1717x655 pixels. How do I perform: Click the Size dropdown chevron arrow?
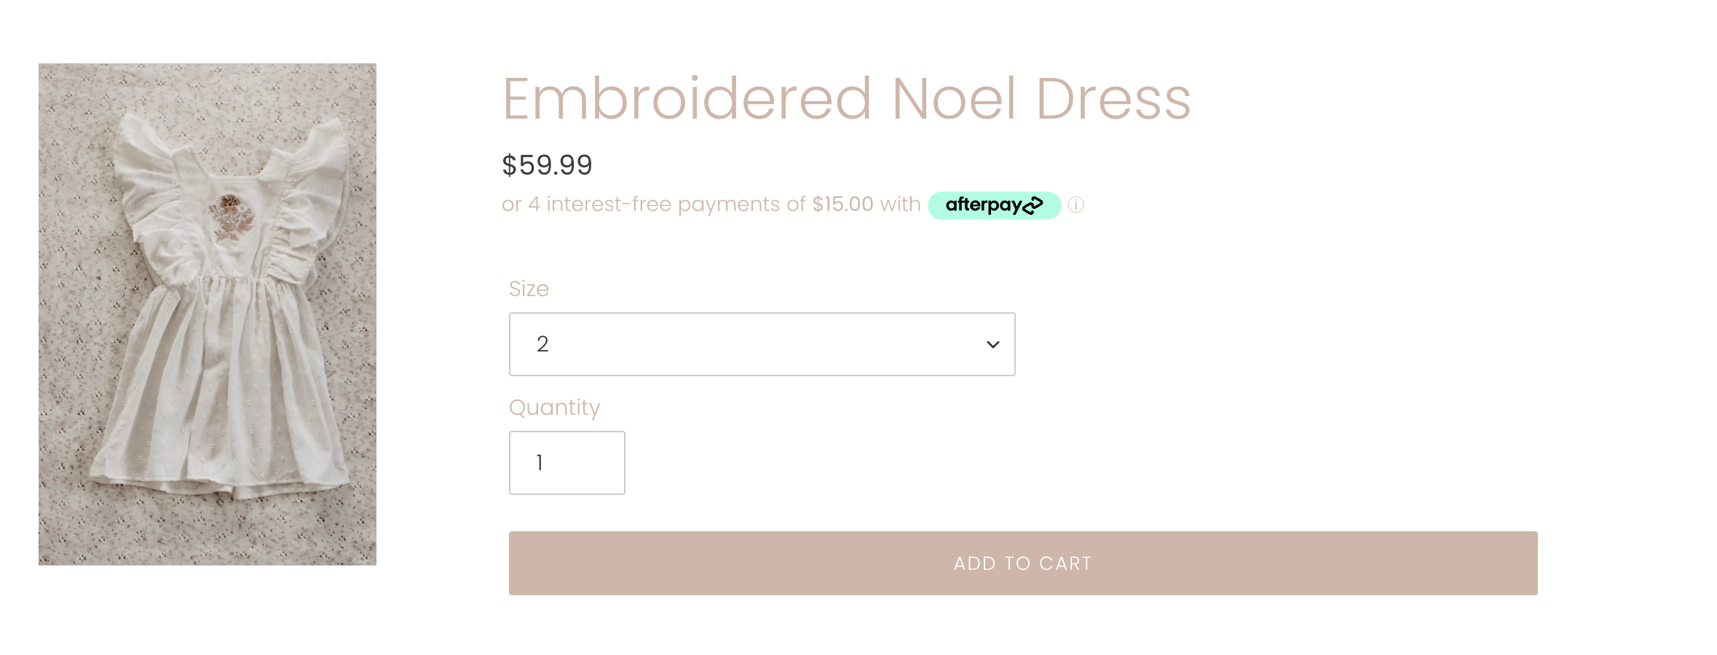tap(992, 344)
